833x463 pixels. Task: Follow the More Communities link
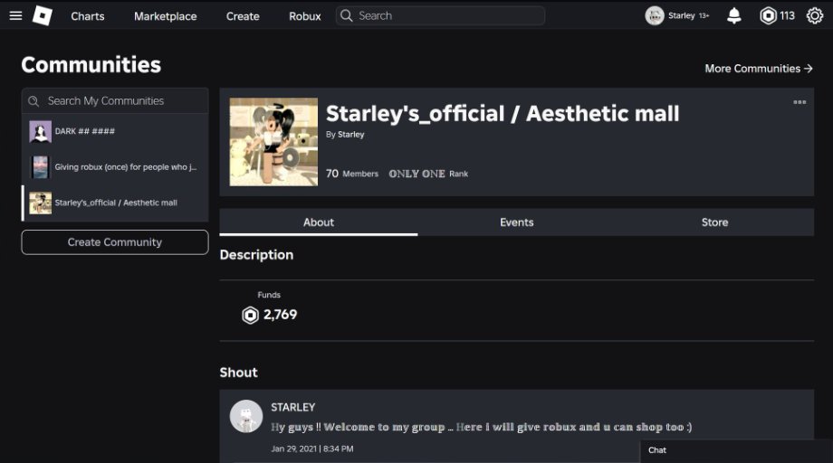[759, 69]
